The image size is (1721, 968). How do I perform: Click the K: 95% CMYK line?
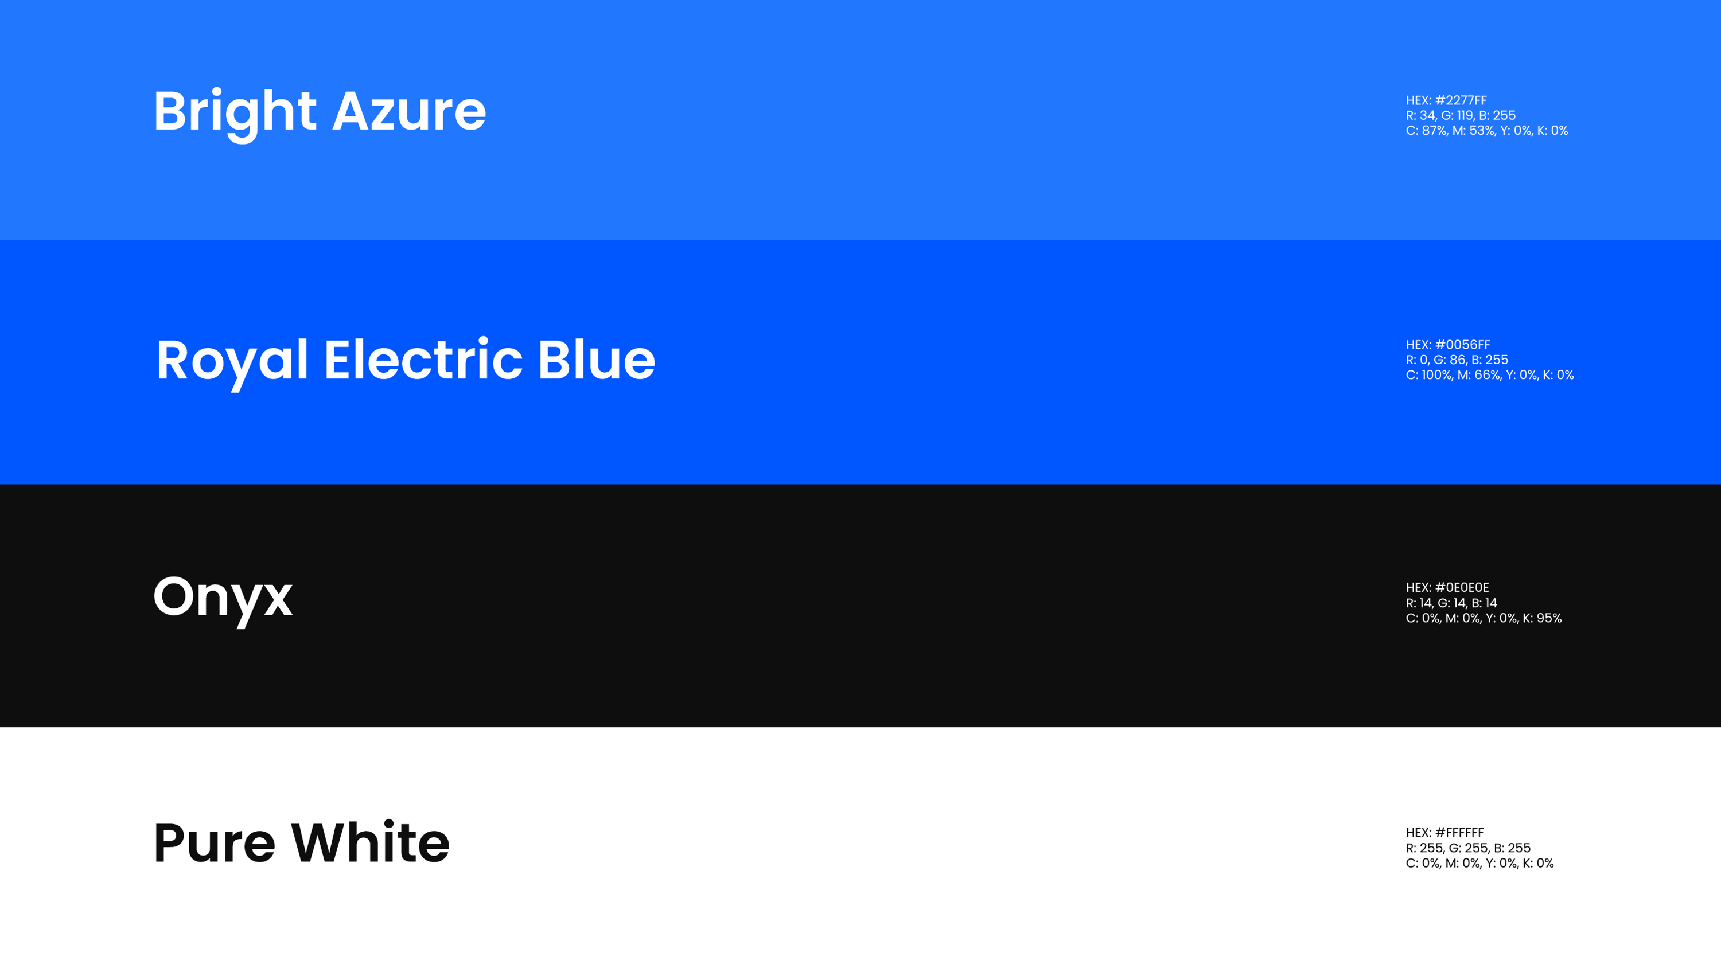1483,619
